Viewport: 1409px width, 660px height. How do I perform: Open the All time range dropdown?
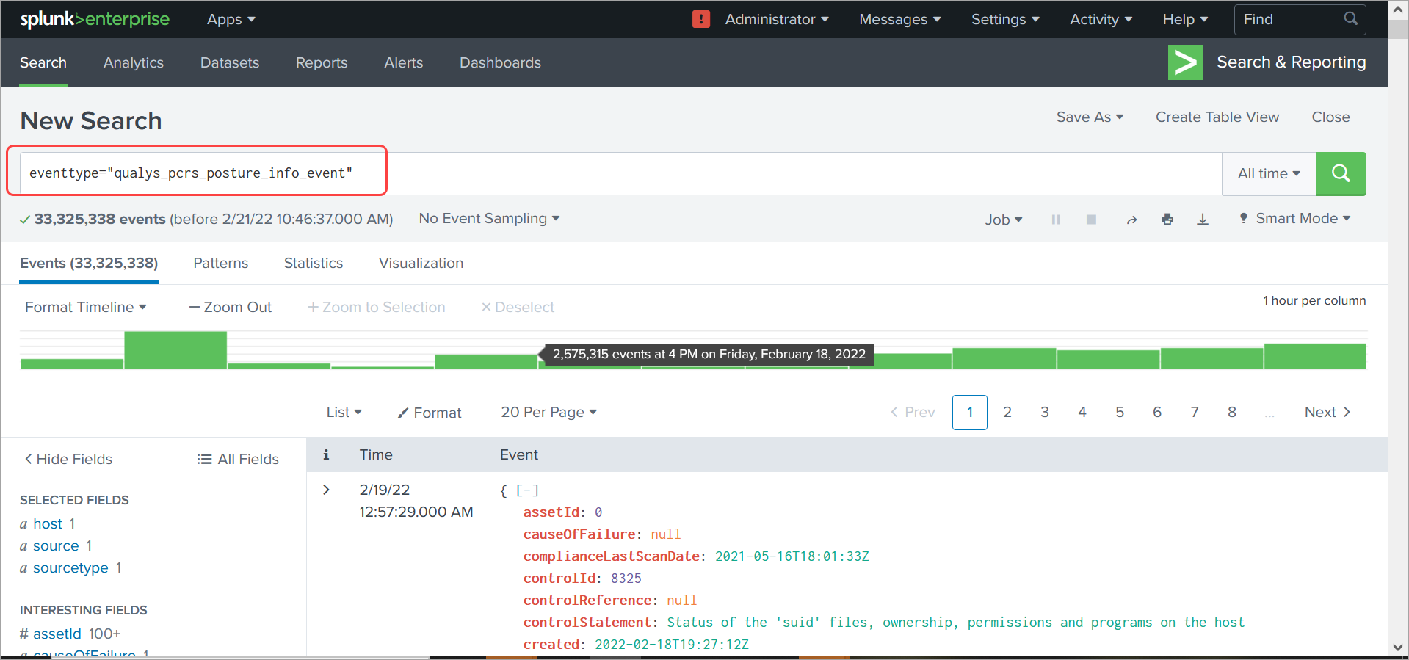pos(1268,174)
